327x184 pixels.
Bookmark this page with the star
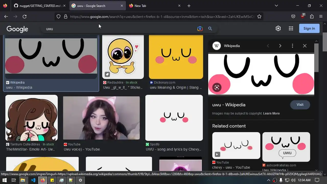click(259, 16)
